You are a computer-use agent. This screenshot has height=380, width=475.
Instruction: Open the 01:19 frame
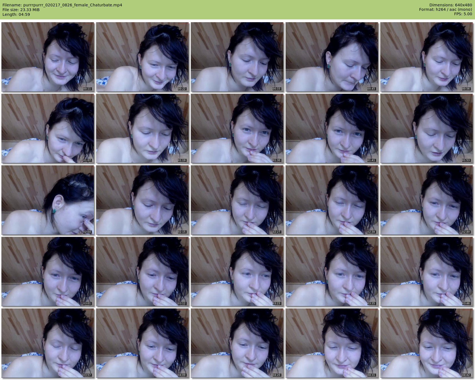[x=142, y=128]
